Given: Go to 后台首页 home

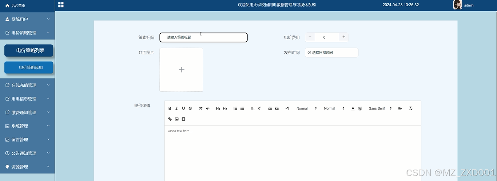Looking at the screenshot, I should [x=27, y=6].
